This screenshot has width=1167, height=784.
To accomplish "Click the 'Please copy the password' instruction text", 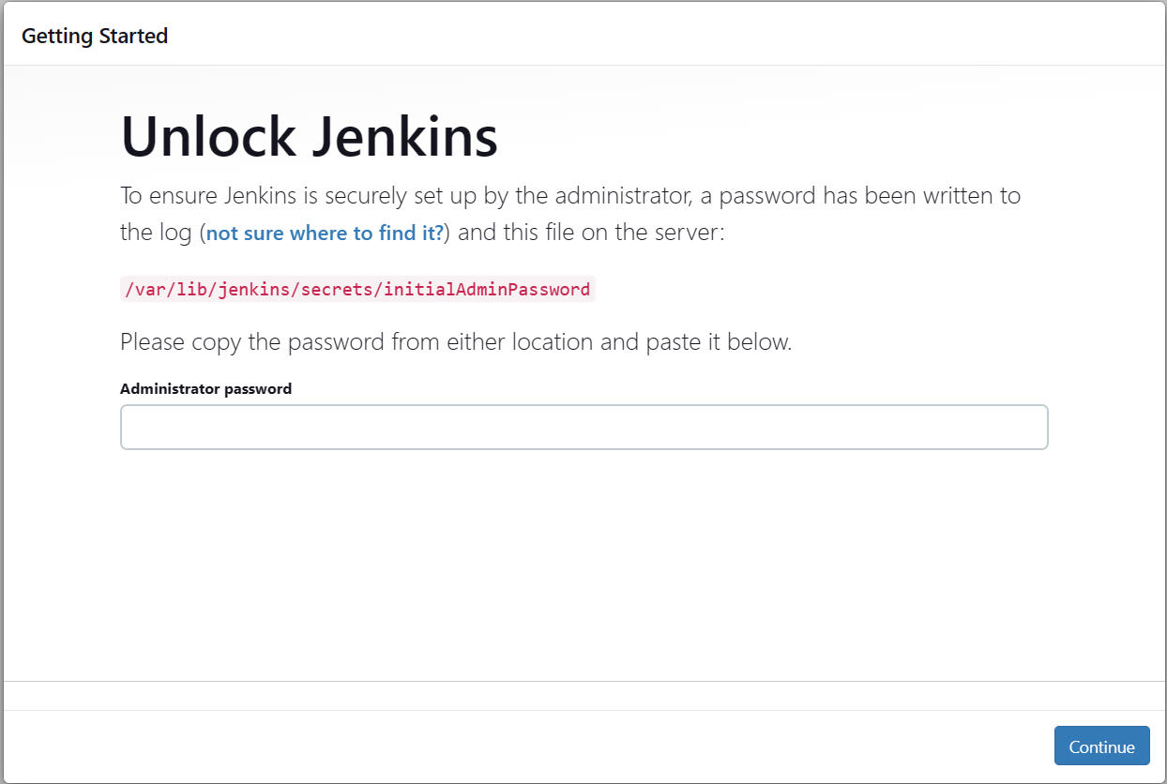I will (456, 341).
